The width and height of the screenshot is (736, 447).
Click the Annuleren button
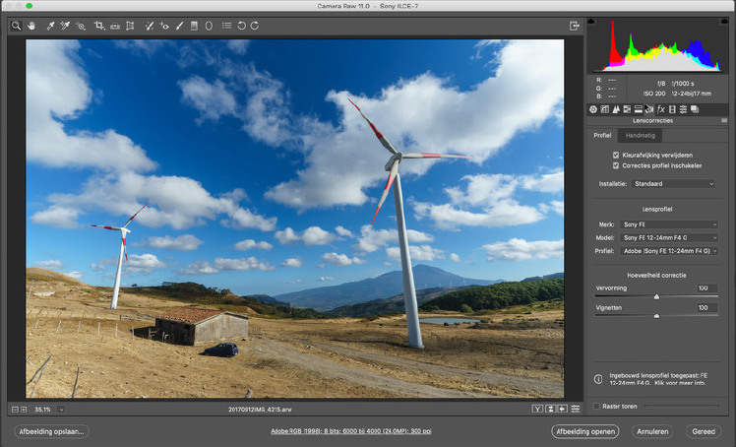[652, 431]
